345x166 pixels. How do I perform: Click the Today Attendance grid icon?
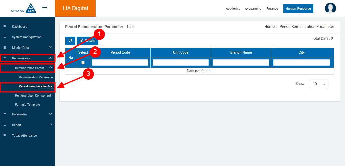click(x=4, y=136)
